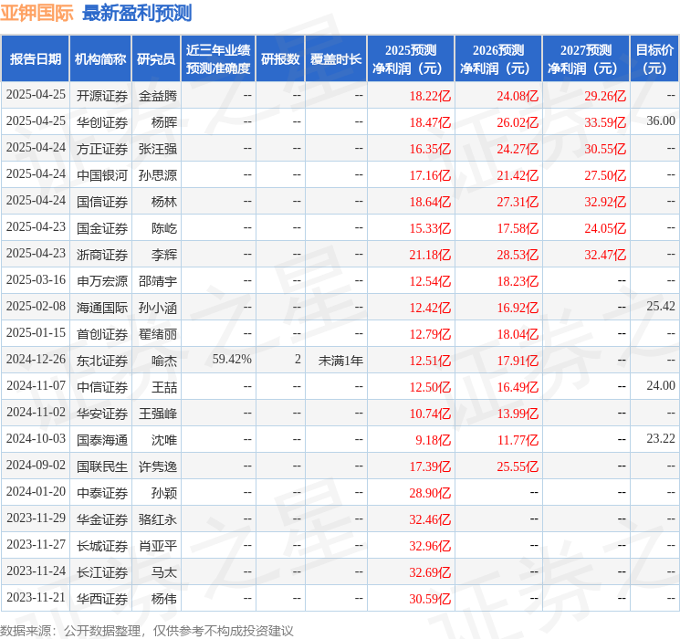Select 国金证券 institution cell
Image resolution: width=680 pixels, height=639 pixels.
[102, 227]
